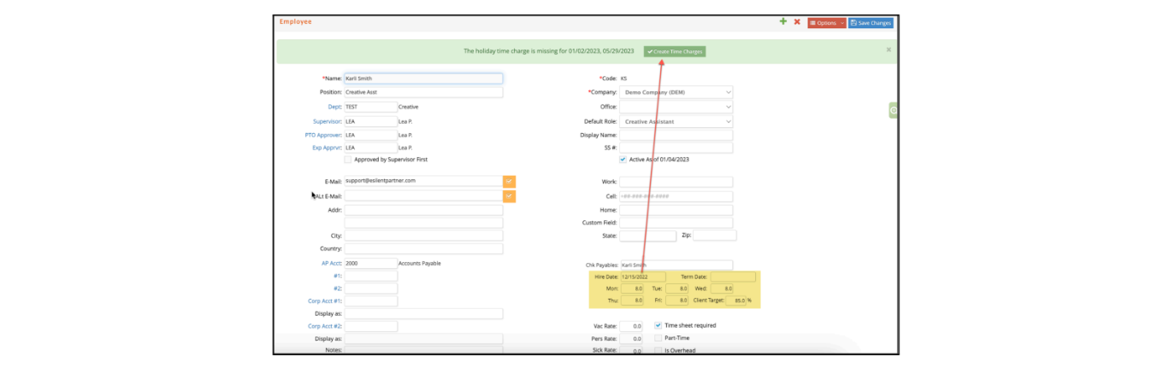
Task: Click the Create Time Charges button
Action: [x=675, y=51]
